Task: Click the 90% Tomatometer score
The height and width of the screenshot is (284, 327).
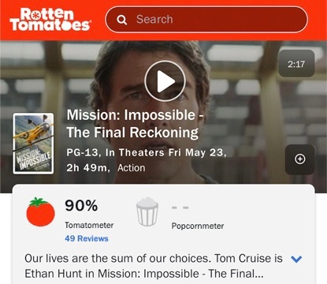Action: coord(81,206)
